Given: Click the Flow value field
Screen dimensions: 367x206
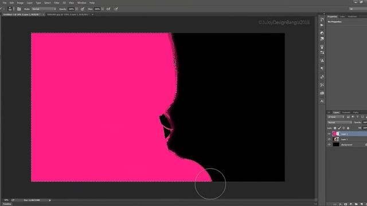Looking at the screenshot, I should point(97,9).
